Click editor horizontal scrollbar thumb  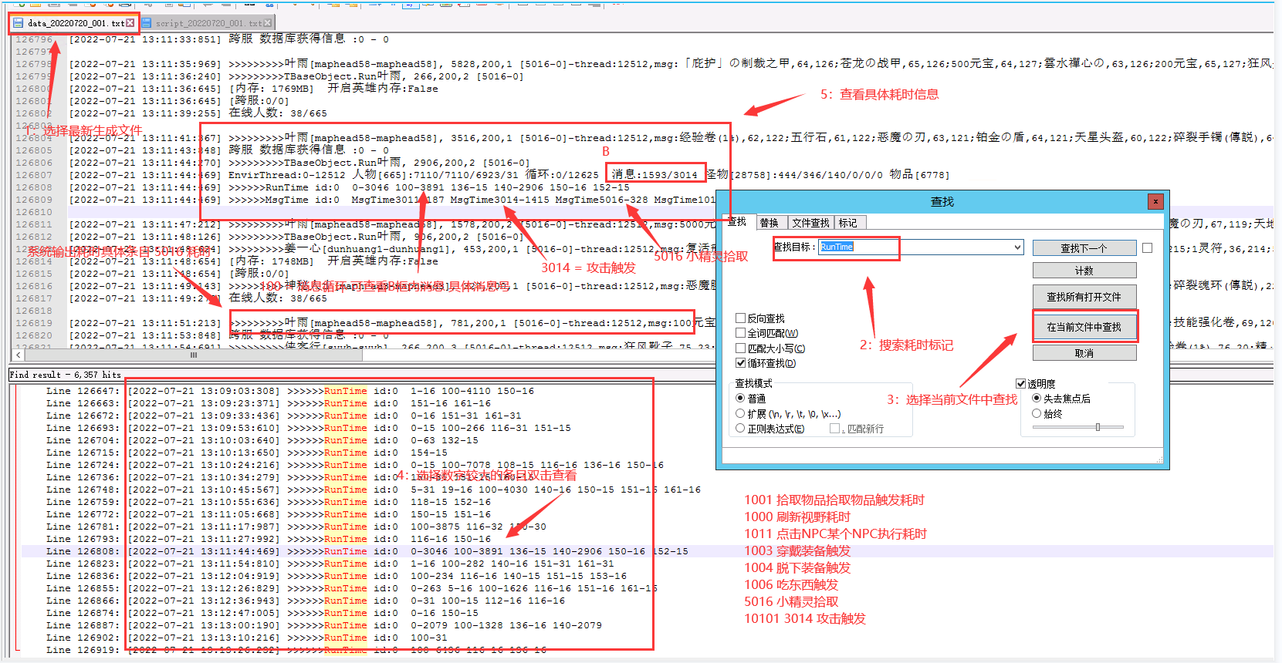point(194,355)
